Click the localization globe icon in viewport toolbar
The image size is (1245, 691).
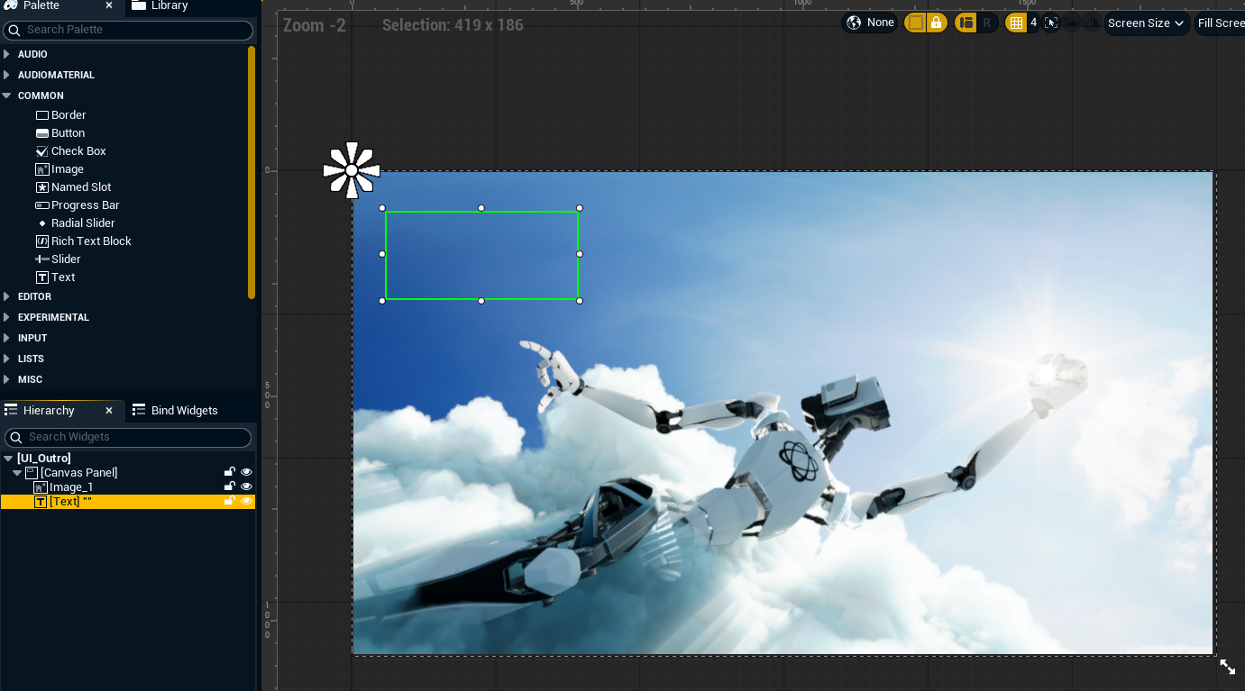click(x=854, y=23)
